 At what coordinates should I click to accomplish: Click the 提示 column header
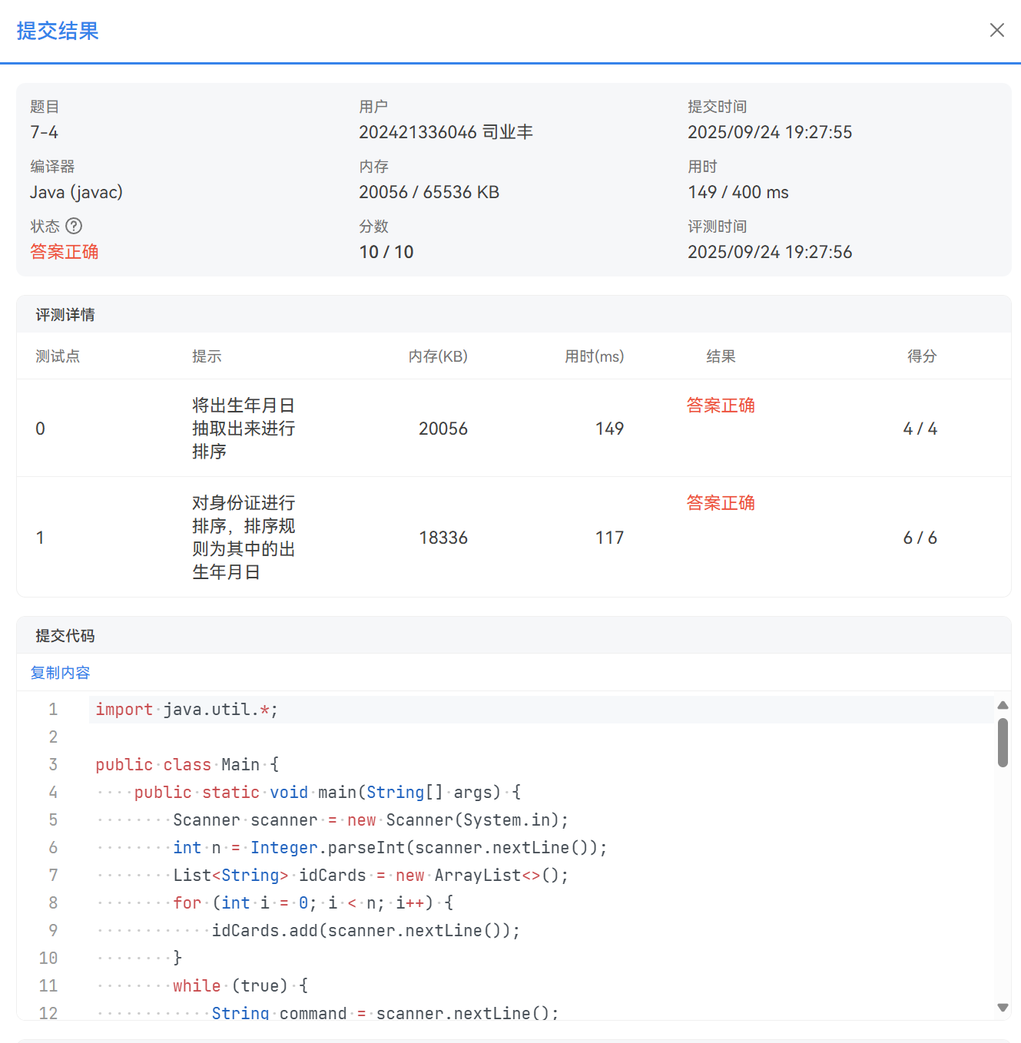[207, 356]
